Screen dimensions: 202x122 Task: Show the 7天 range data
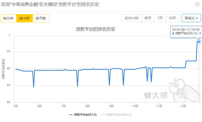[x=160, y=18]
